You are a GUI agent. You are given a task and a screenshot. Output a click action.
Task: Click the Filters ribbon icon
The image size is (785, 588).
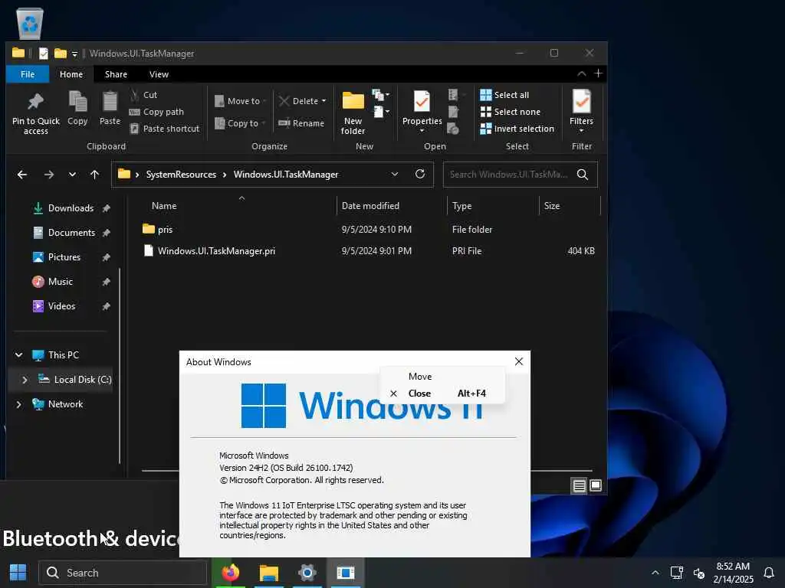tap(581, 110)
